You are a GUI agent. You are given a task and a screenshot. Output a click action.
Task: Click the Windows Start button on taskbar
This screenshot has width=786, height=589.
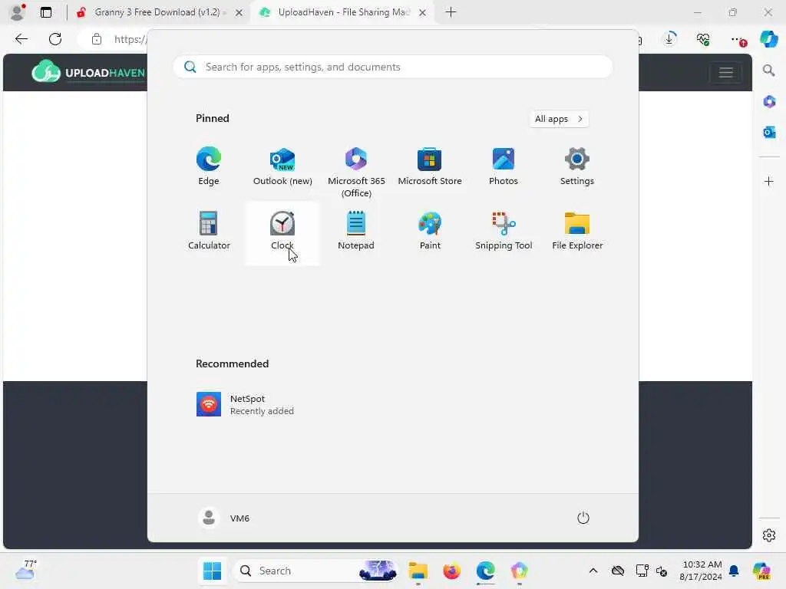(x=212, y=571)
